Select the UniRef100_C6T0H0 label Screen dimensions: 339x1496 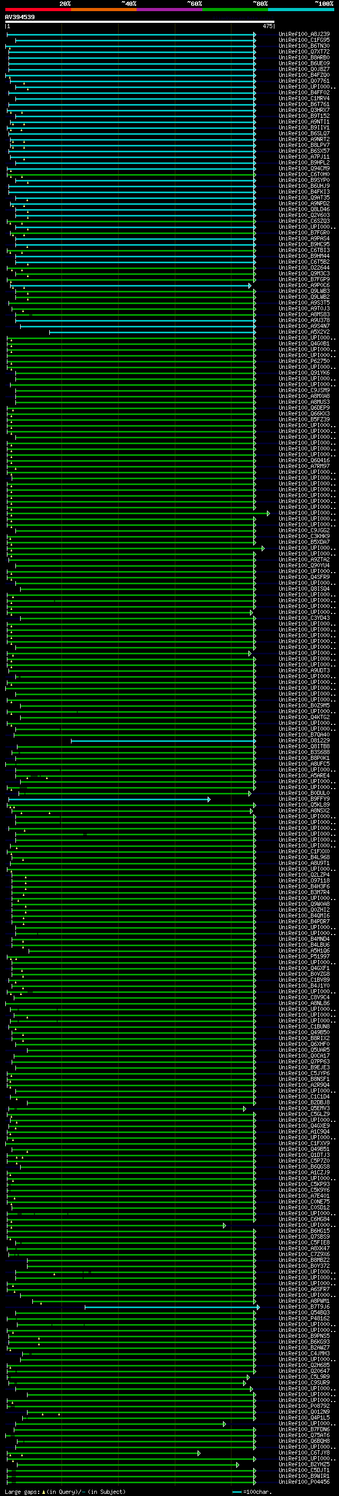click(x=304, y=174)
